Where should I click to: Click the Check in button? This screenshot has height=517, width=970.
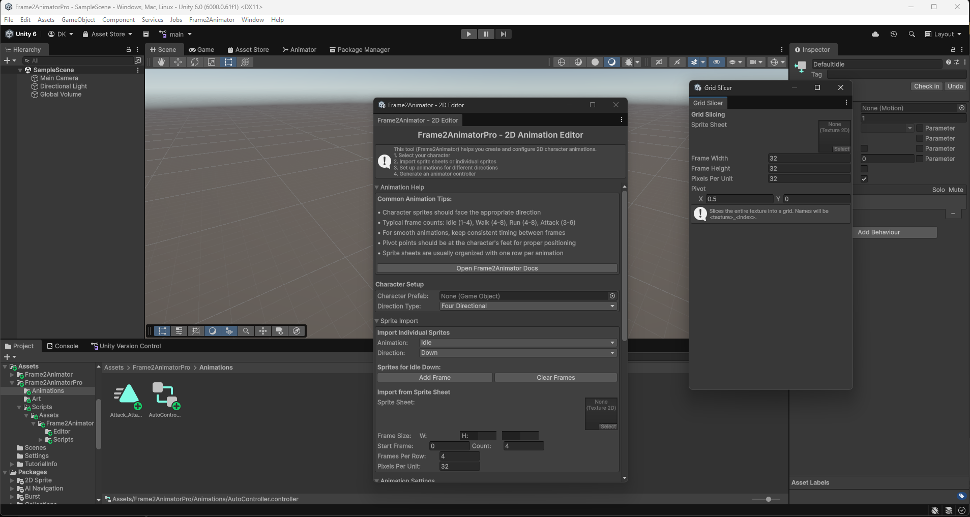click(x=926, y=86)
